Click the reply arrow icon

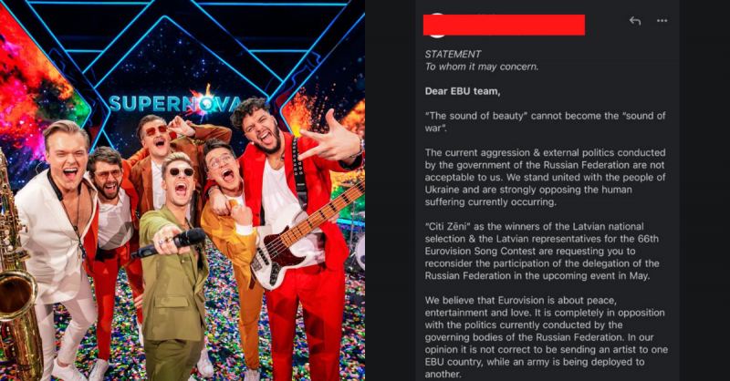tap(635, 20)
